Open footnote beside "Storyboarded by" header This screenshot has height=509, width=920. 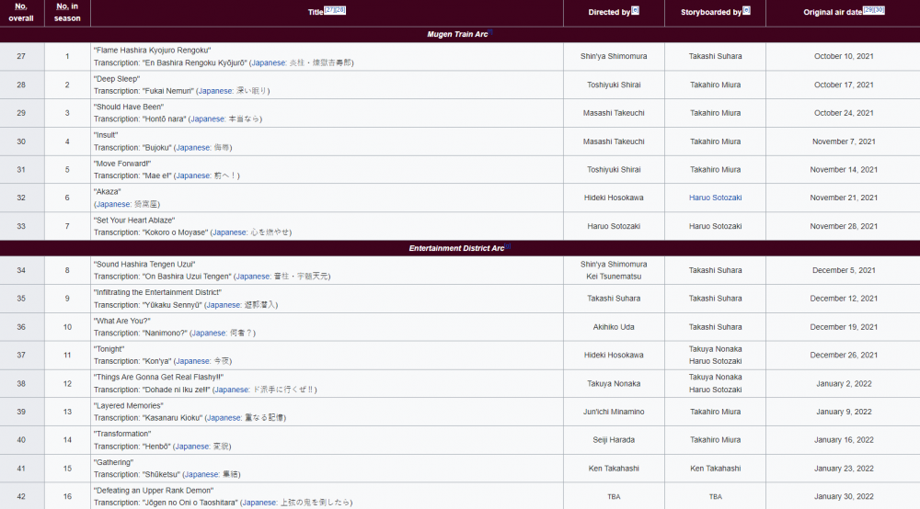coord(746,10)
